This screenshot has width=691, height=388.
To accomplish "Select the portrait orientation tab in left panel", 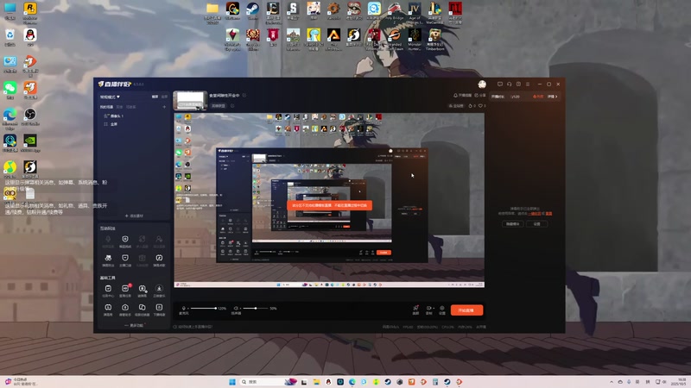I will (164, 97).
